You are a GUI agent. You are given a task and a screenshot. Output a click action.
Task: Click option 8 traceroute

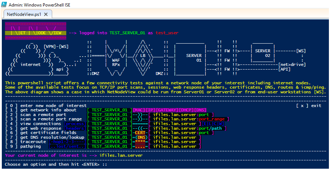click(25, 142)
